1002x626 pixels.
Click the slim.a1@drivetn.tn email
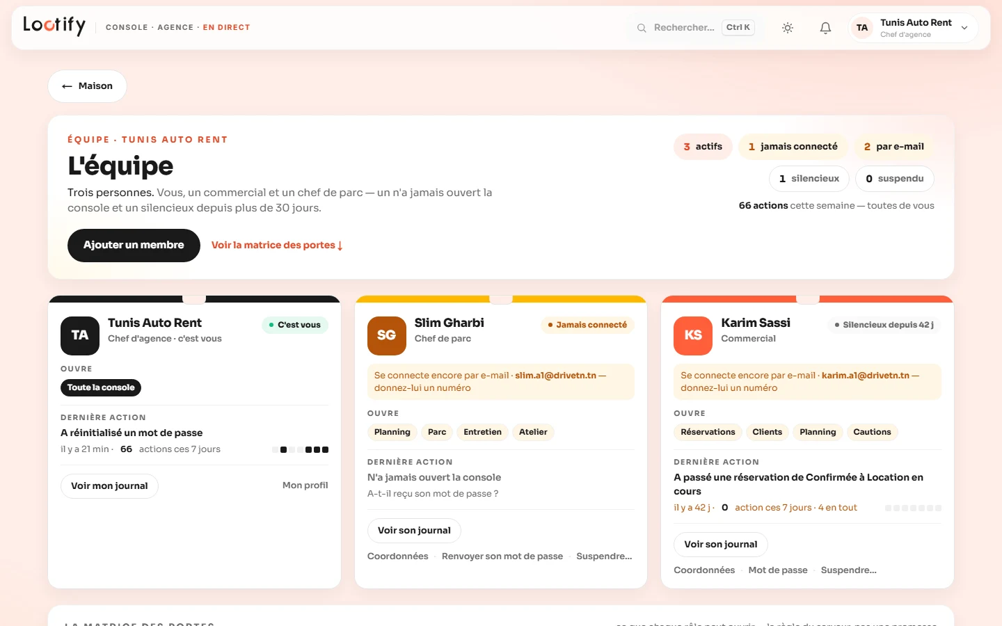[555, 376]
